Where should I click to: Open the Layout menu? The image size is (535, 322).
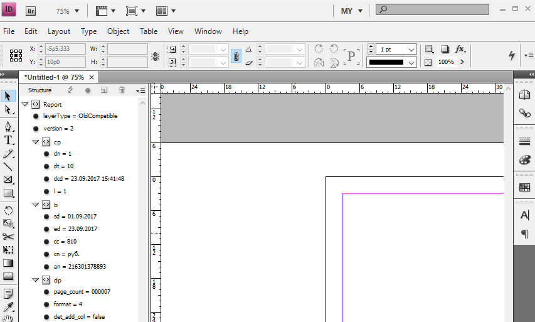(59, 31)
